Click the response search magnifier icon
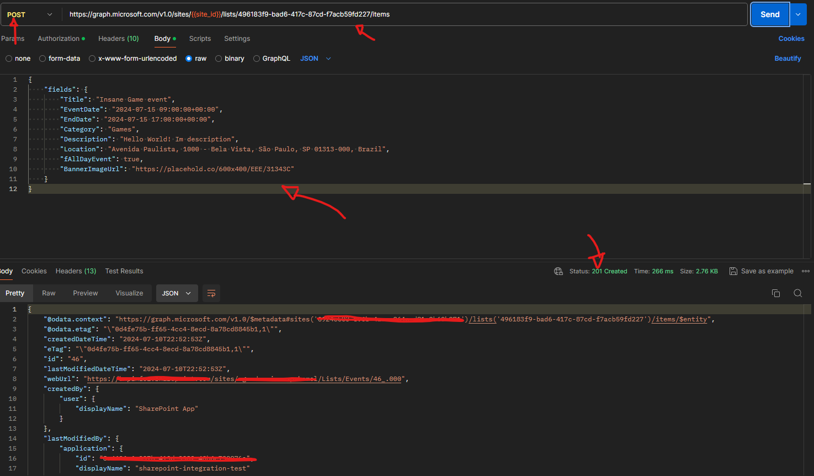The image size is (814, 476). pyautogui.click(x=797, y=293)
